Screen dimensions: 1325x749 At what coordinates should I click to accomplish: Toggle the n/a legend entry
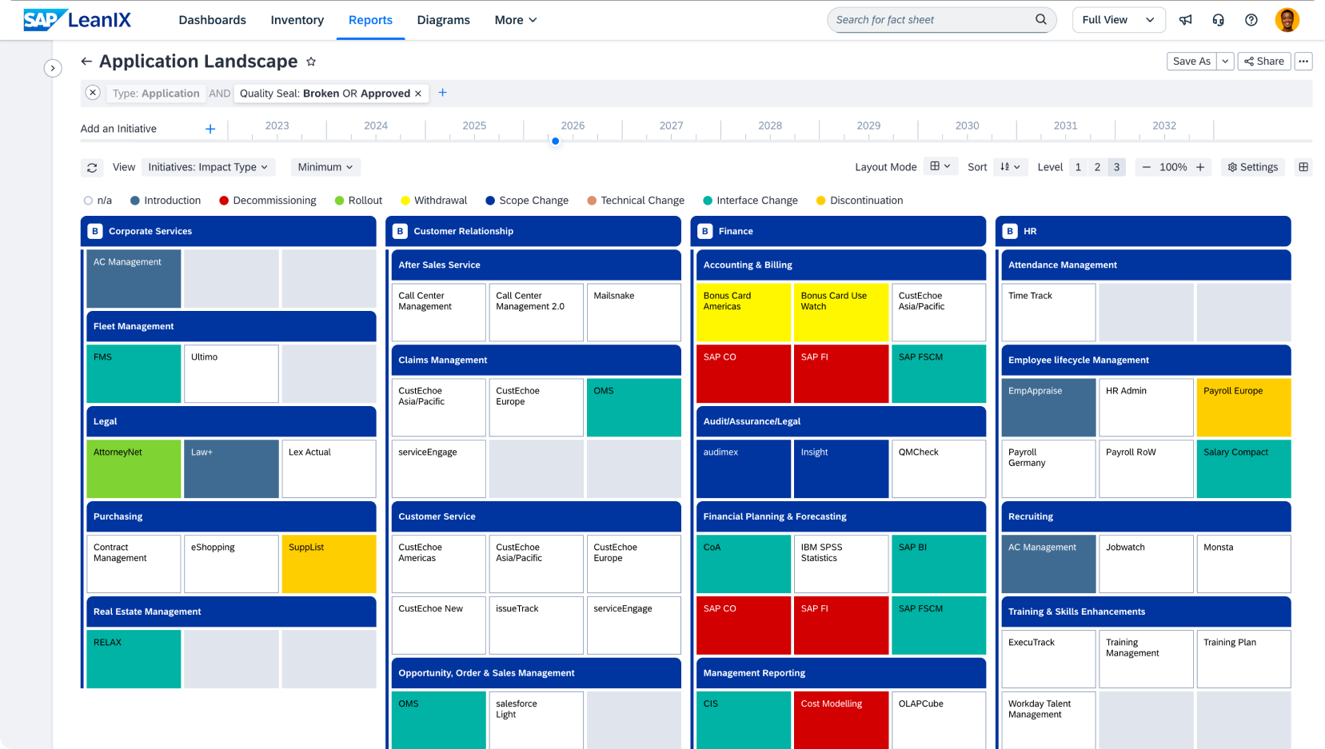tap(98, 201)
